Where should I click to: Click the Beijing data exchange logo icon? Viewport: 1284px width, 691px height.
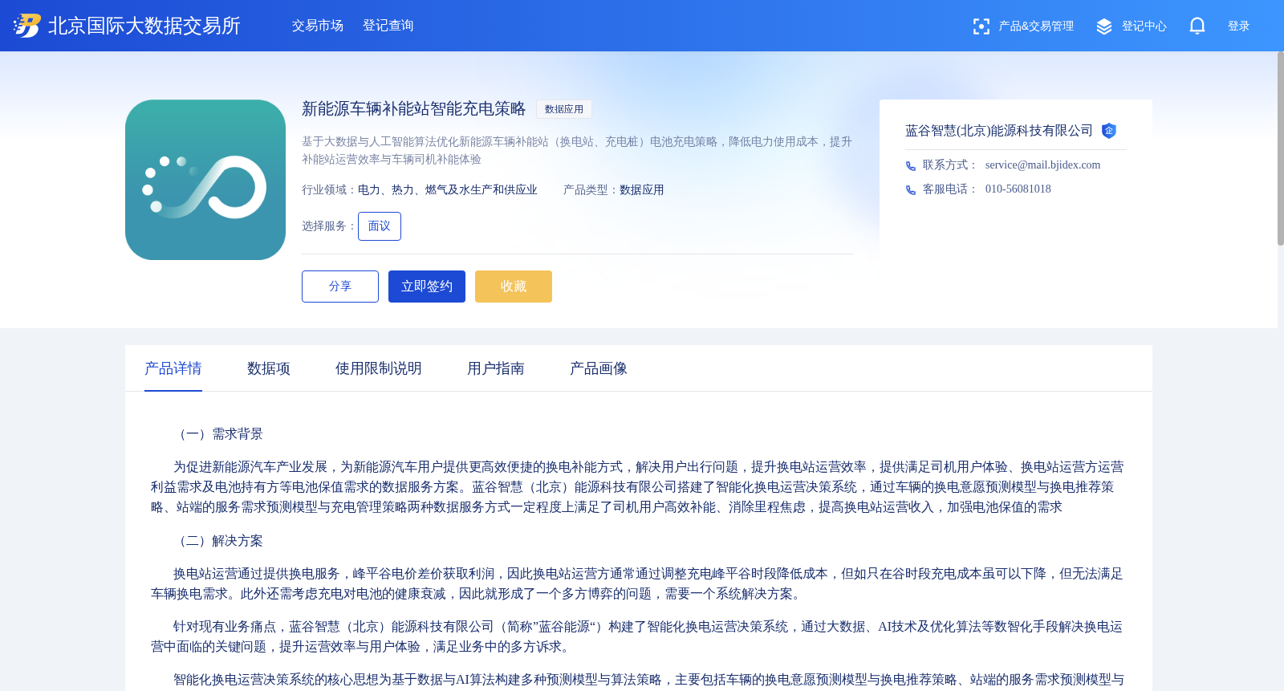pyautogui.click(x=26, y=26)
